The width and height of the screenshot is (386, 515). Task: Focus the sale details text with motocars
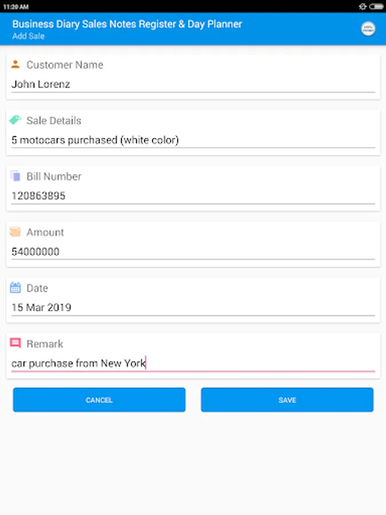click(193, 140)
